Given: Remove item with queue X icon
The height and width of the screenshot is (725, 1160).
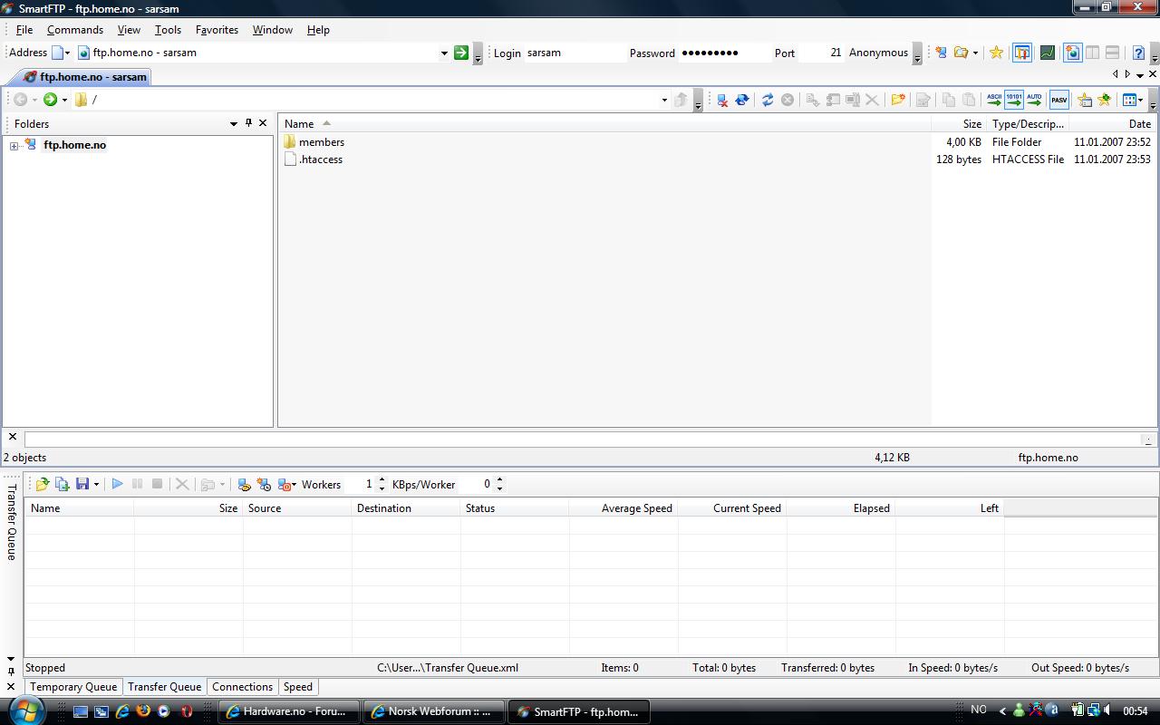Looking at the screenshot, I should [182, 484].
